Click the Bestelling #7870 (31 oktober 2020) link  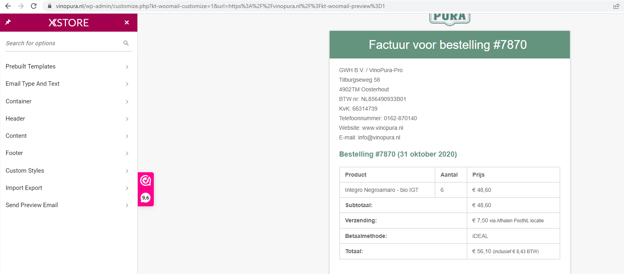coord(398,154)
